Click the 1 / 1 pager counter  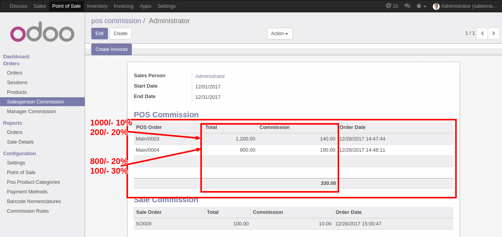click(x=470, y=34)
